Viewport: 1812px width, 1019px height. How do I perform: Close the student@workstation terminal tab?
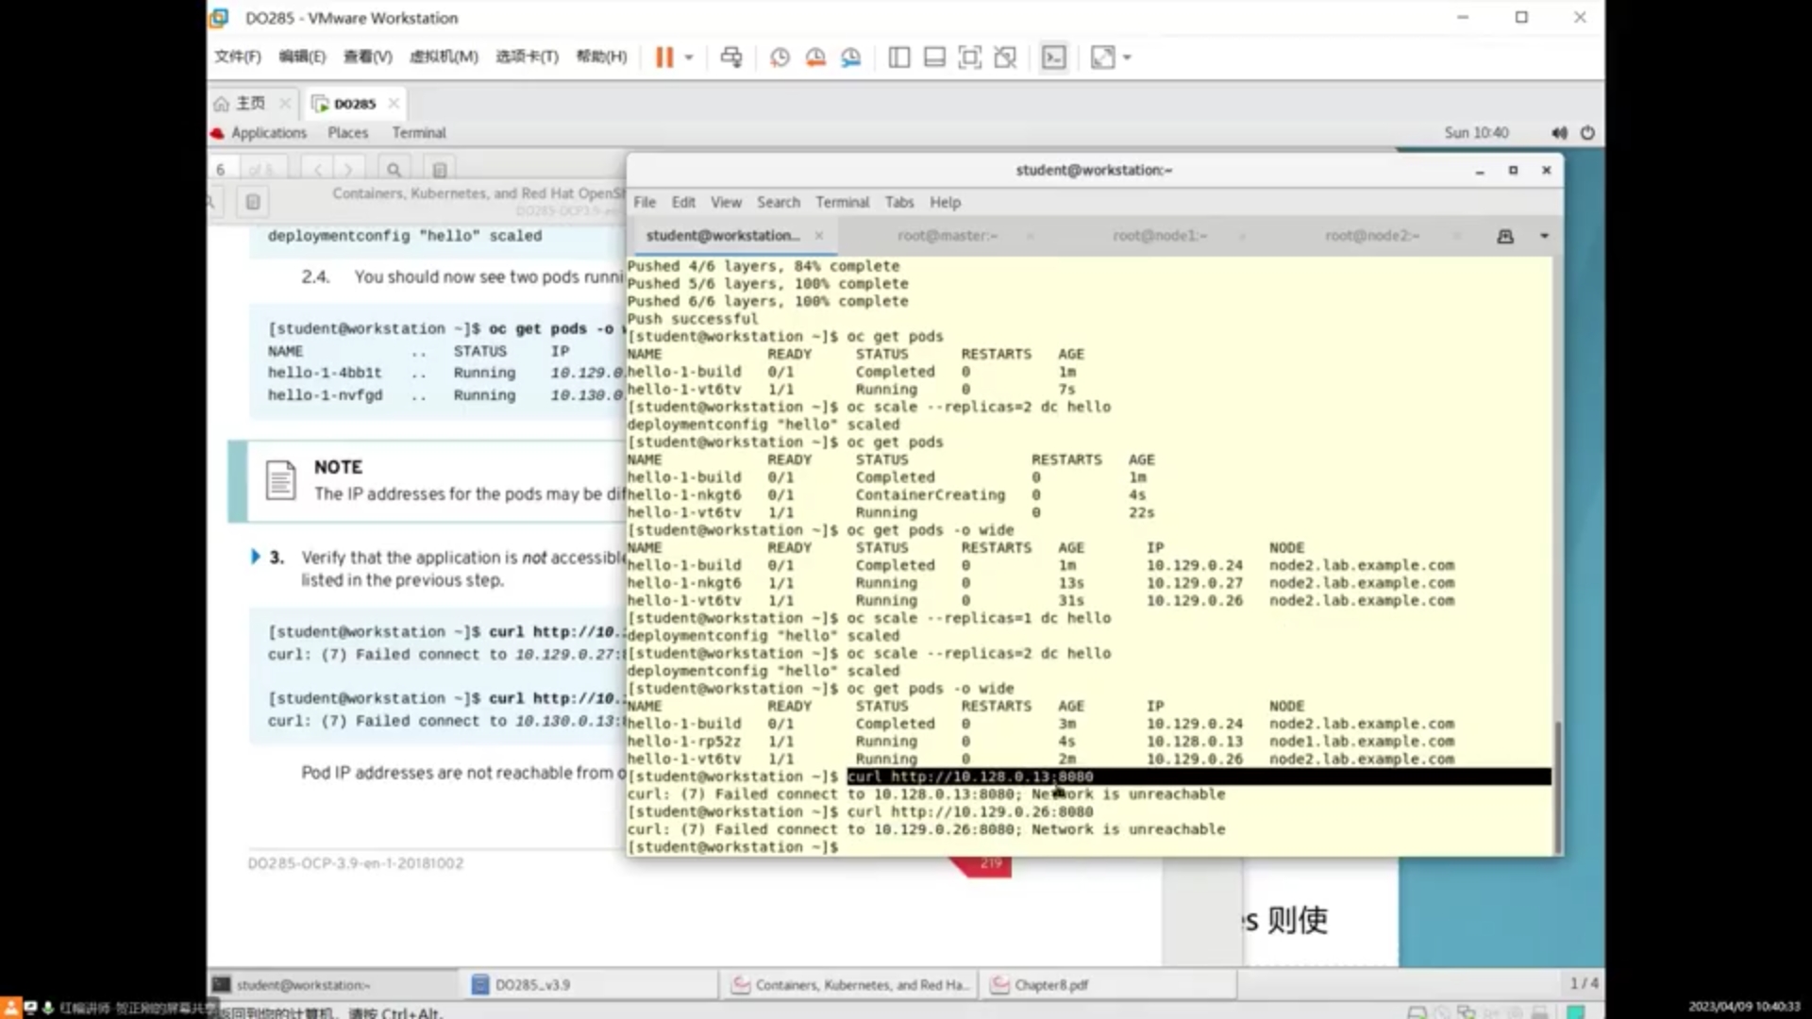(x=819, y=235)
